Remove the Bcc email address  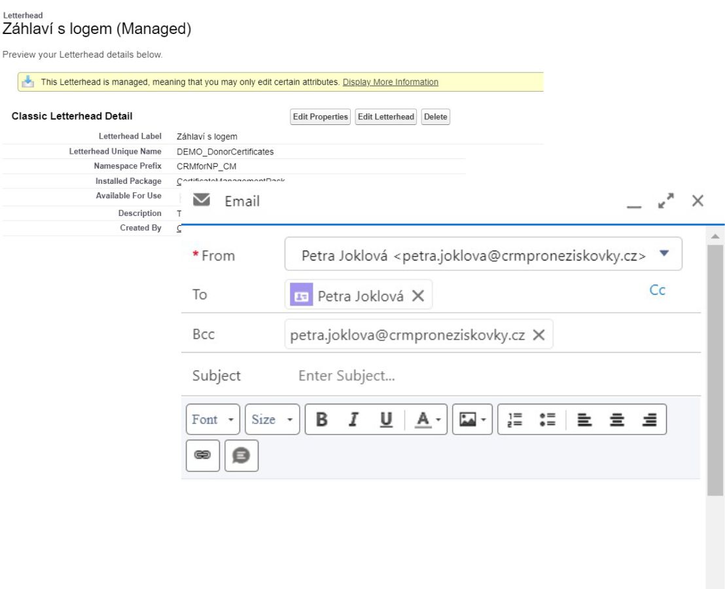click(539, 335)
